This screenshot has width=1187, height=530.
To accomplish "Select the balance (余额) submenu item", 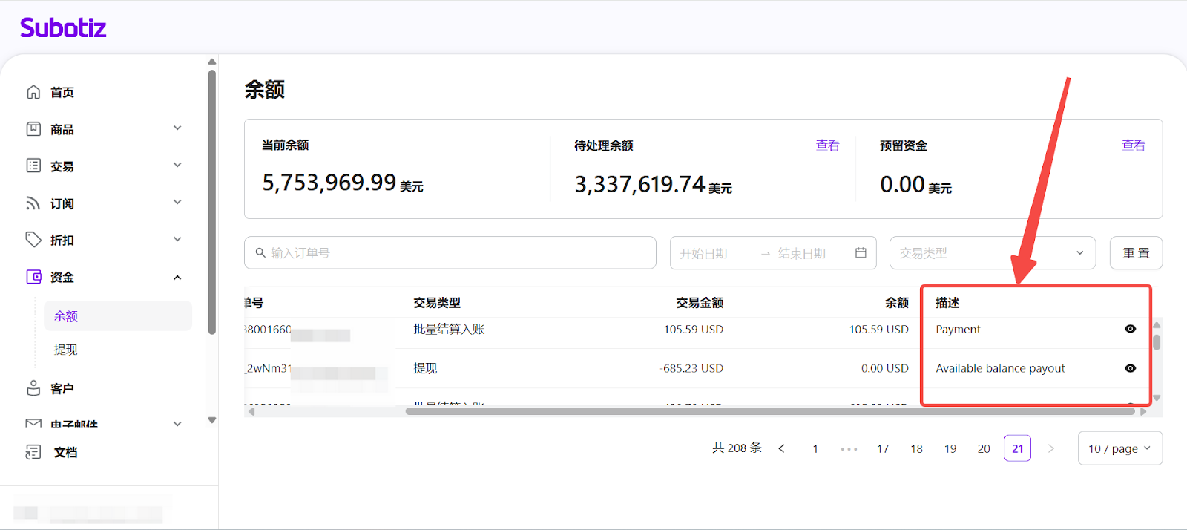I will (x=66, y=316).
